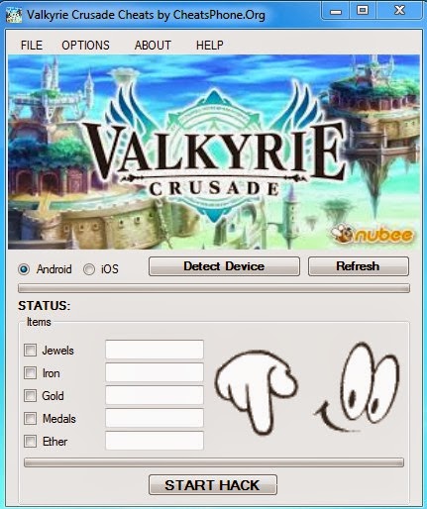
Task: Click the Valkyrie Crusade banner image
Action: click(214, 152)
